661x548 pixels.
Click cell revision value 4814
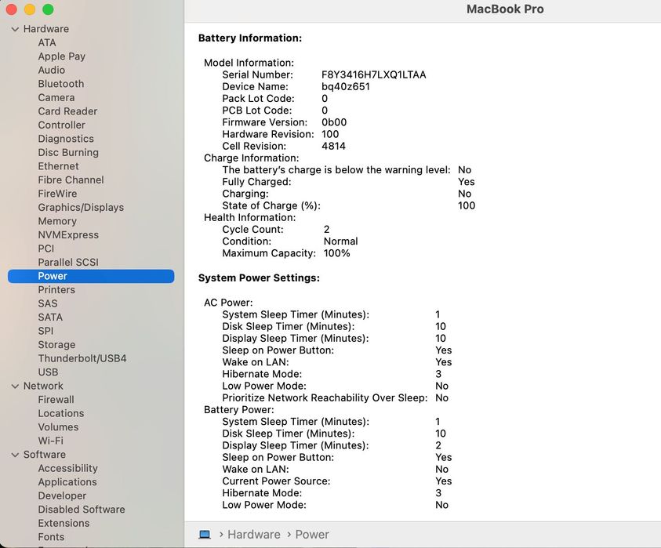click(x=333, y=147)
